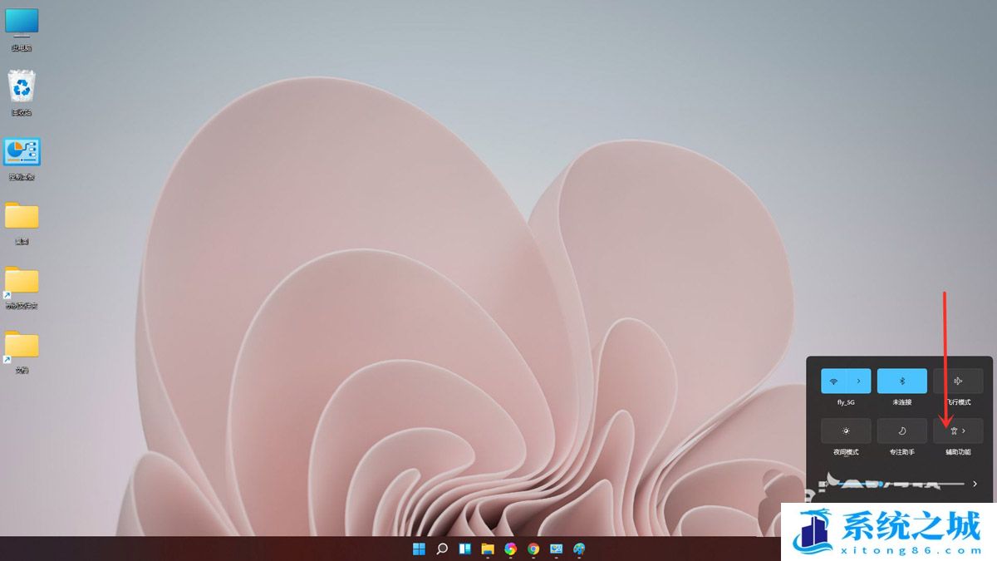Open the colorful pinwheel browser icon
This screenshot has width=997, height=561.
tap(510, 549)
